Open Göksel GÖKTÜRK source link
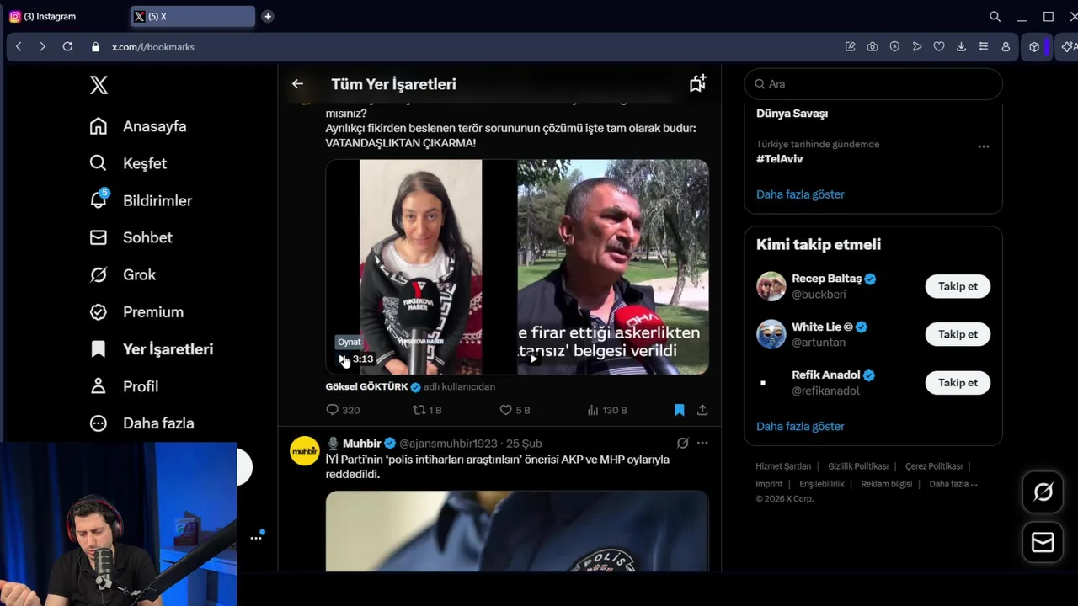1078x606 pixels. [366, 386]
